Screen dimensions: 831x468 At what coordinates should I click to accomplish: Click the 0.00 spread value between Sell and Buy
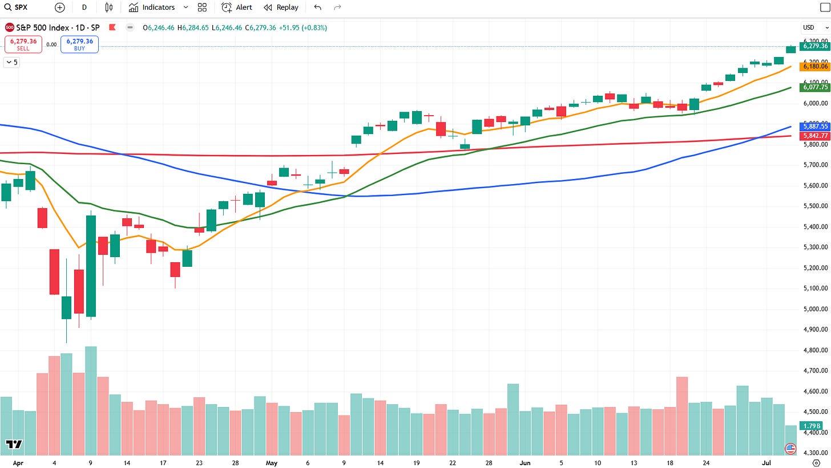51,44
